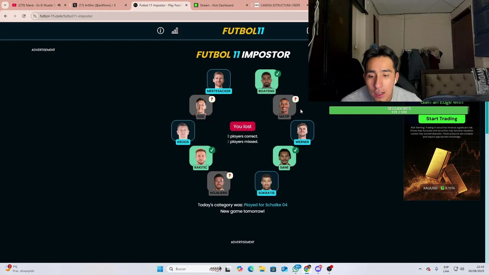Switch to the Artfilm X tab
The image size is (489, 275).
(97, 5)
